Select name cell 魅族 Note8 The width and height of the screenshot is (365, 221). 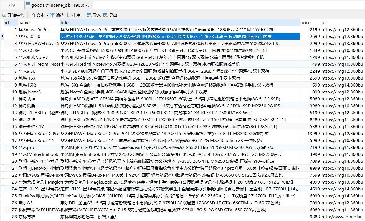pyautogui.click(x=39, y=92)
